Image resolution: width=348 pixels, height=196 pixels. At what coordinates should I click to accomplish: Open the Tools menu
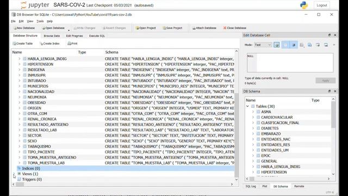click(x=40, y=21)
